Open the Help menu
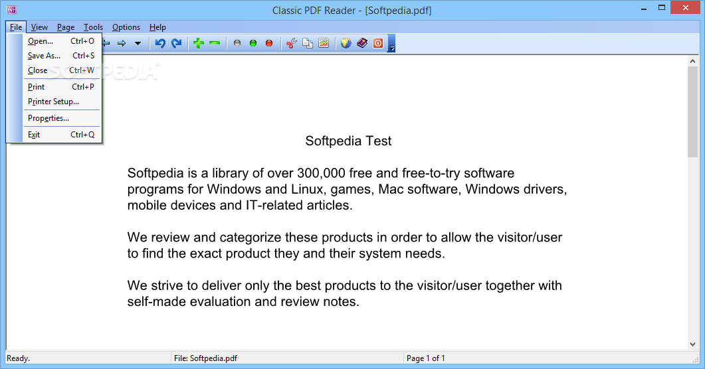The width and height of the screenshot is (705, 369). [157, 27]
